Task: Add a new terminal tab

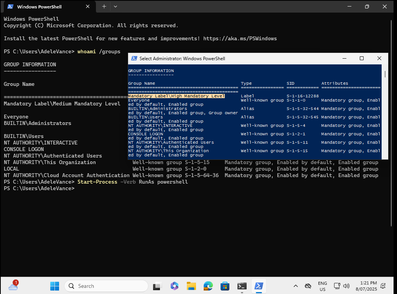Action: click(x=104, y=7)
